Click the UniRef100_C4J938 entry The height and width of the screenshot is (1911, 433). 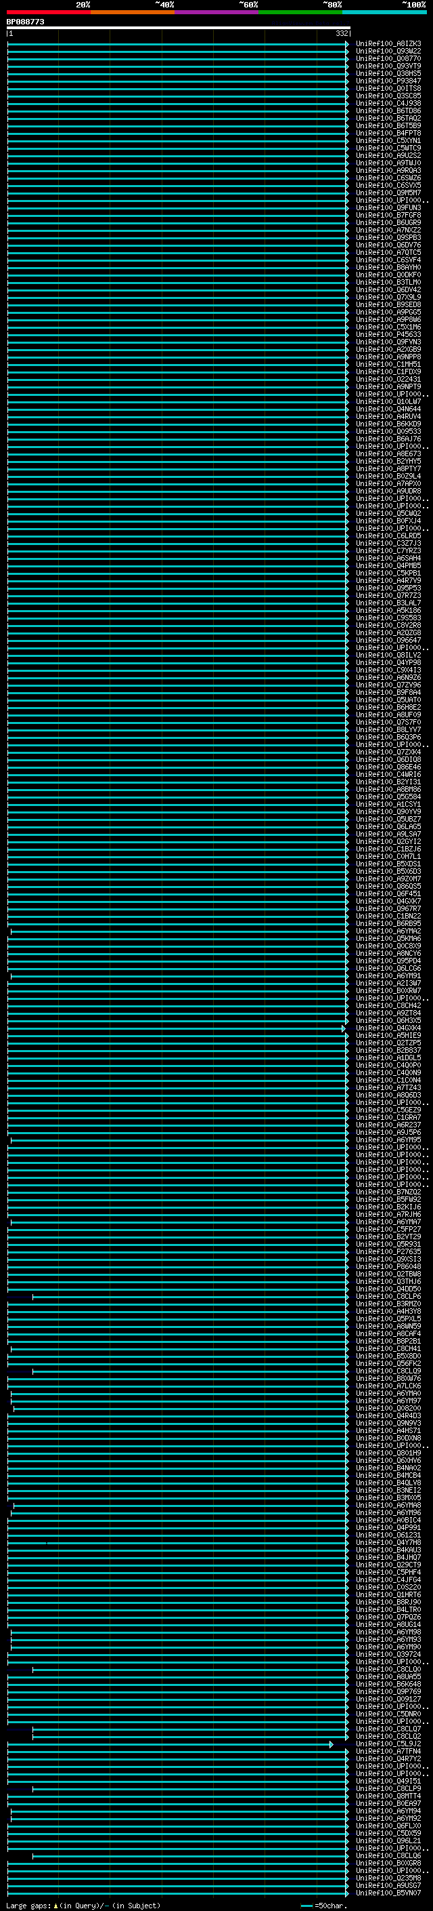pos(388,104)
